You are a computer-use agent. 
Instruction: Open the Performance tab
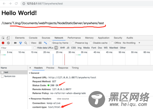tap(74, 38)
